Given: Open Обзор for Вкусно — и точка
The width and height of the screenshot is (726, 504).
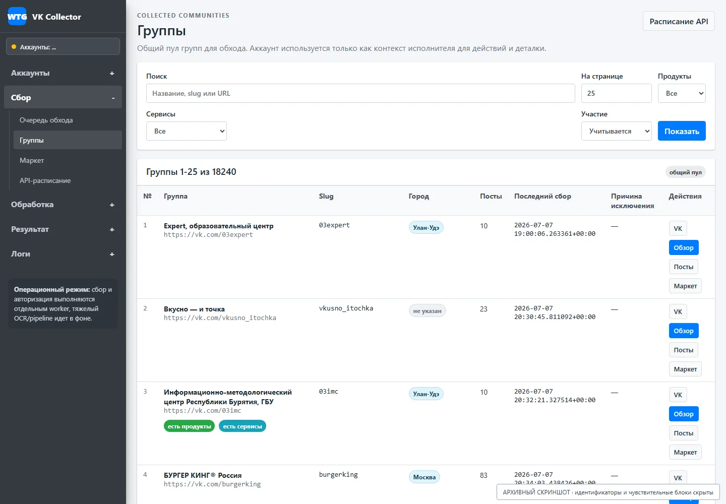Looking at the screenshot, I should (684, 331).
